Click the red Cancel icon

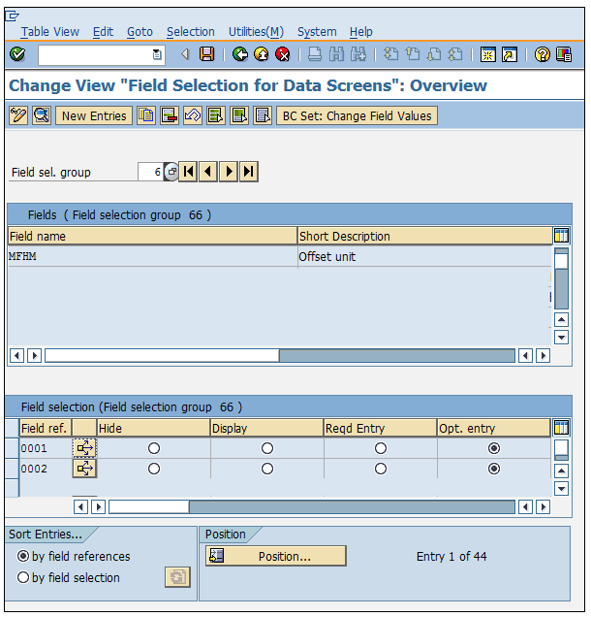pos(282,54)
